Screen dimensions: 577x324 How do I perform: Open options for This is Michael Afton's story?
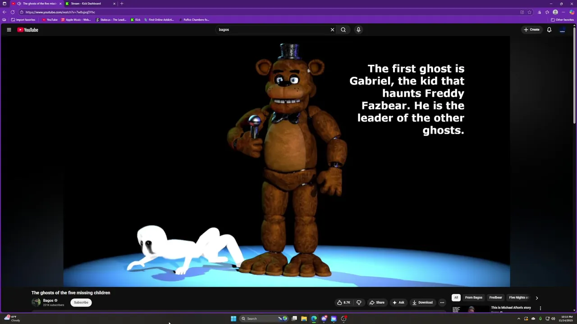(540, 308)
